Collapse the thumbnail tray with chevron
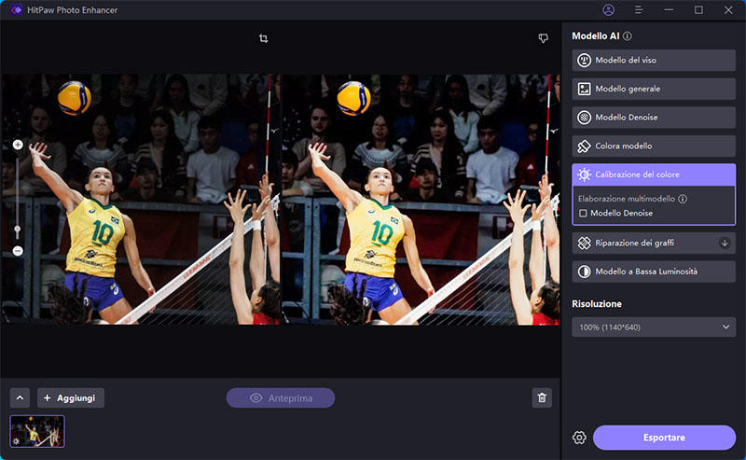The height and width of the screenshot is (460, 746). pyautogui.click(x=21, y=397)
